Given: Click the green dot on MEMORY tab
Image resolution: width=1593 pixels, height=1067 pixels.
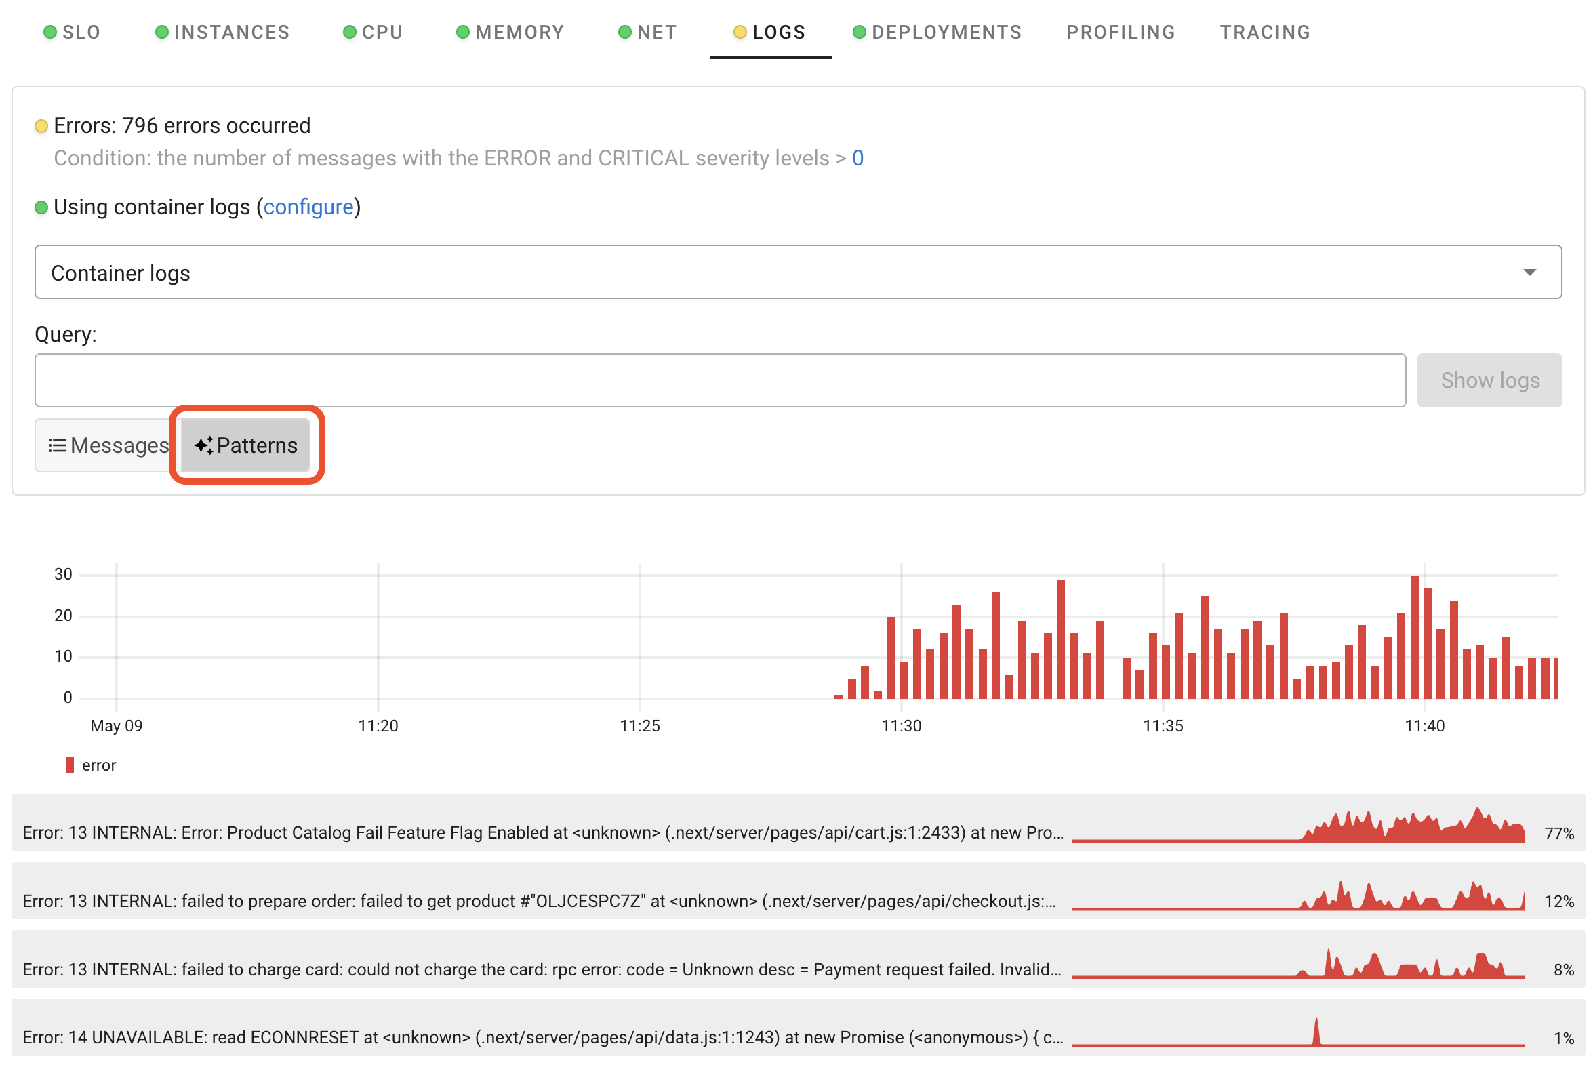Looking at the screenshot, I should pos(463,32).
